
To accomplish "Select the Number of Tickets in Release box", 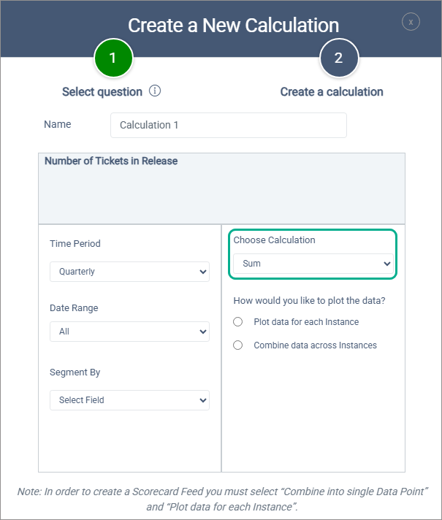I will tap(221, 188).
